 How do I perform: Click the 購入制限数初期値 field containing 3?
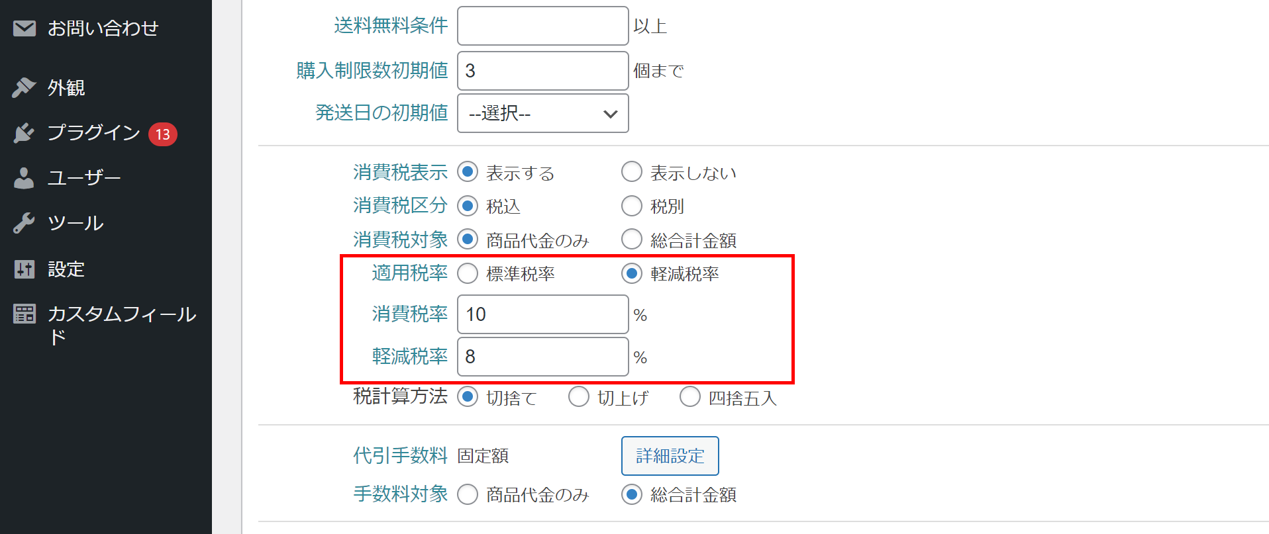(543, 71)
